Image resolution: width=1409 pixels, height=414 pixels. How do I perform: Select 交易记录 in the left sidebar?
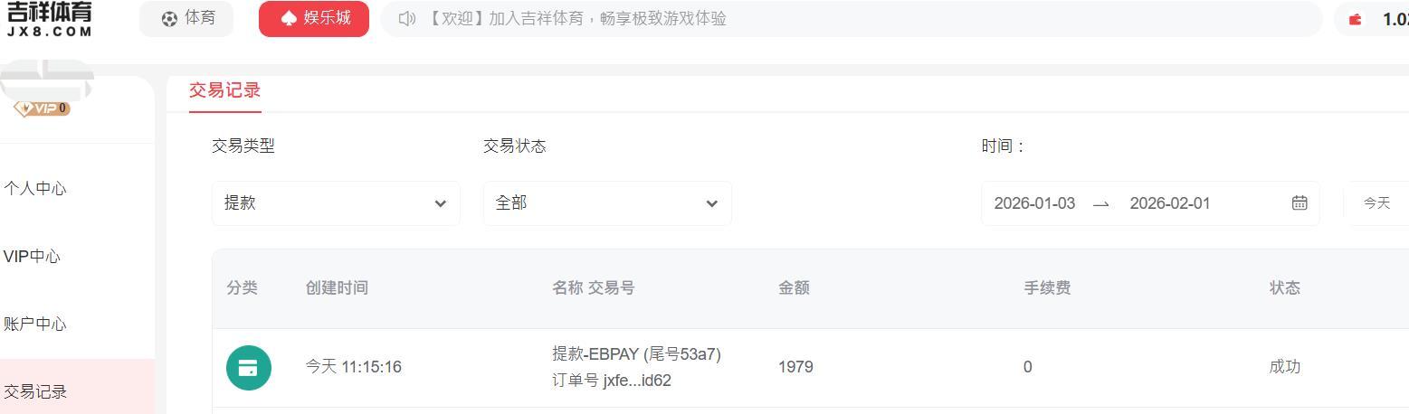pyautogui.click(x=35, y=392)
